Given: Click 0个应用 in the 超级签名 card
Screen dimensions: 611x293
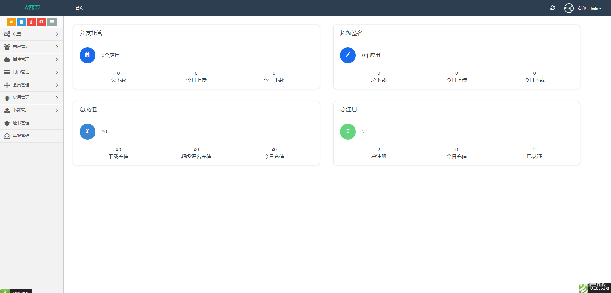Looking at the screenshot, I should (371, 55).
